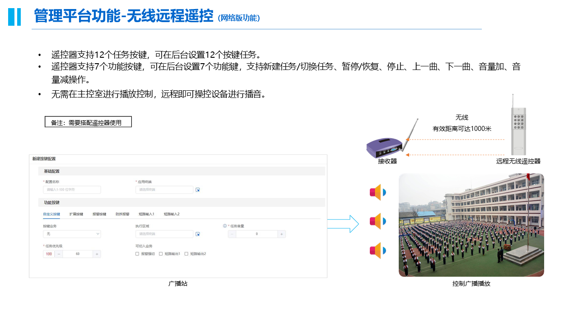Click the middle speaker icon

pos(378,221)
